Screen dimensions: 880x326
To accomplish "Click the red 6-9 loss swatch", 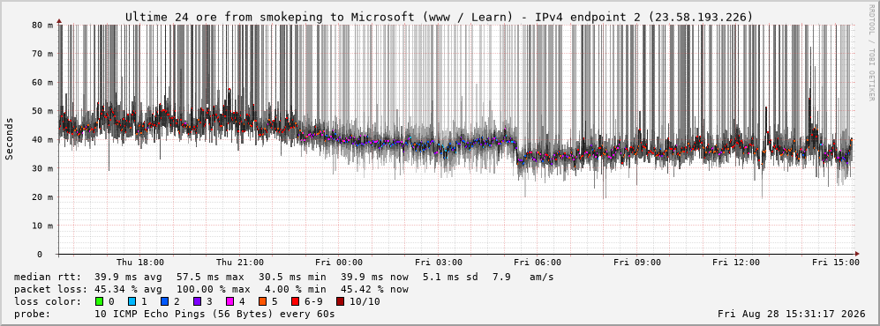I will click(x=296, y=301).
